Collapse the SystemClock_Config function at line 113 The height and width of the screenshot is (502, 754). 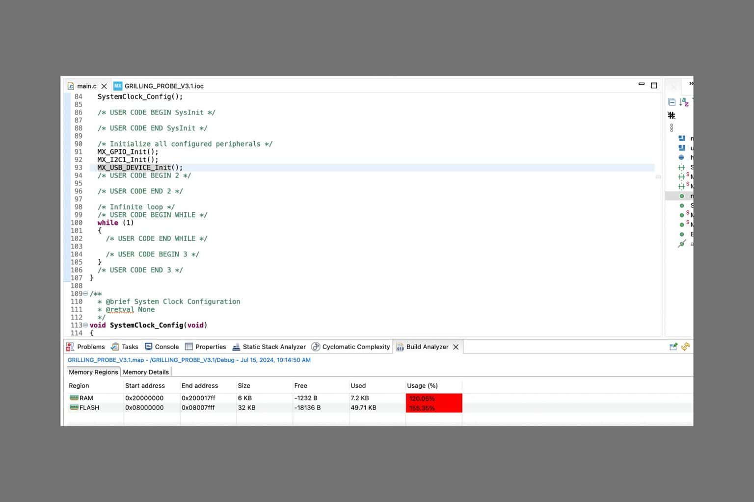coord(85,325)
